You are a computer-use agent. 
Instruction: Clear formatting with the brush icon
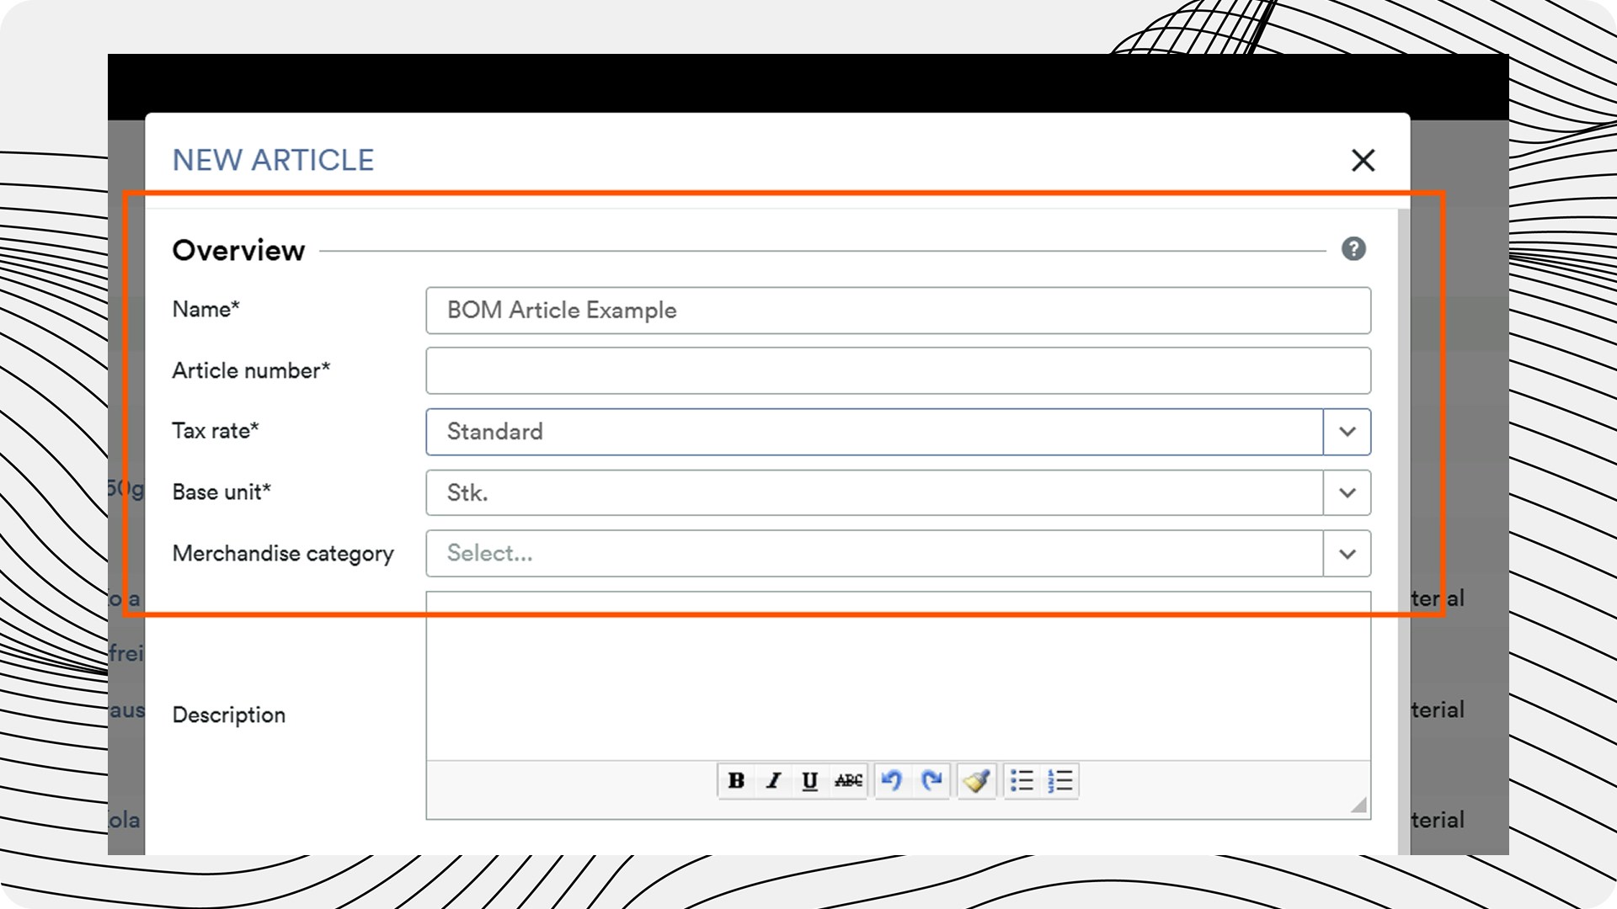[x=977, y=781]
